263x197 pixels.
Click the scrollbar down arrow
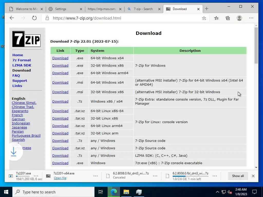click(x=256, y=167)
